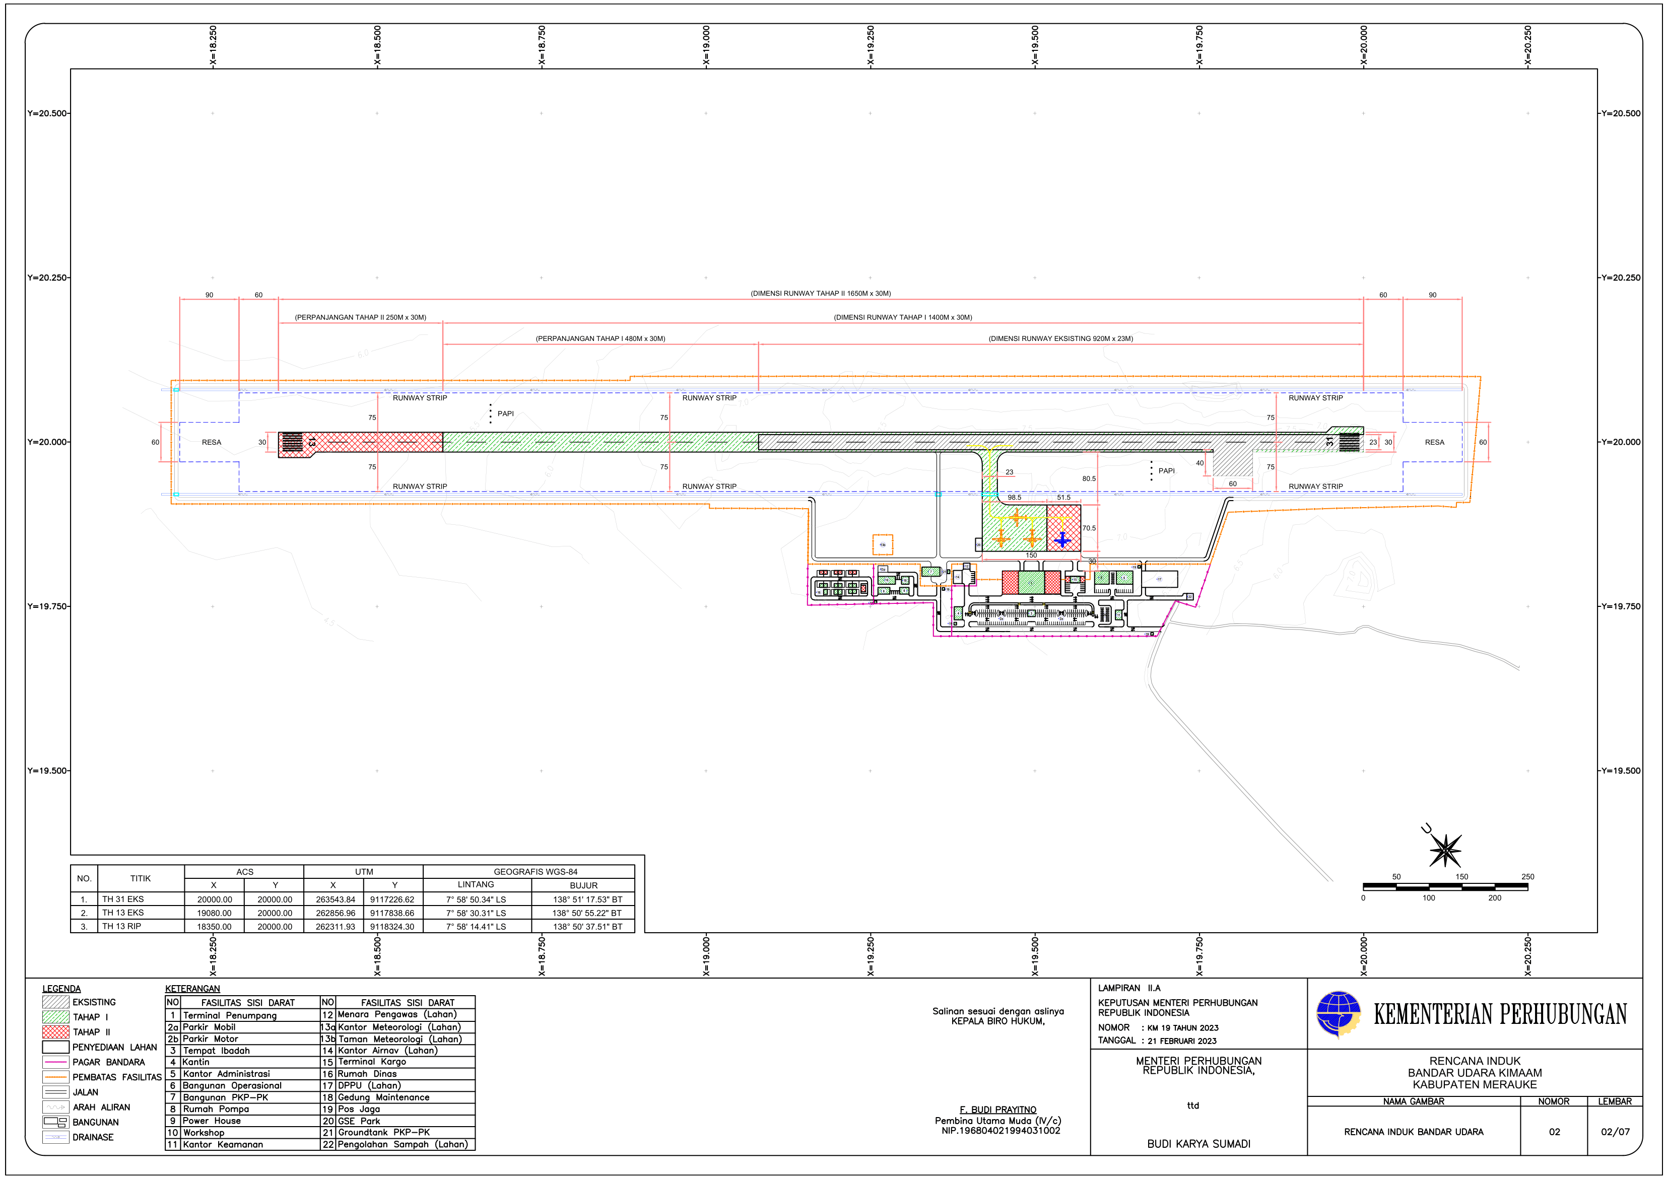Click 'Terminal Kargo' list entry
Viewport: 1667px width, 1178px height.
pyautogui.click(x=372, y=1062)
